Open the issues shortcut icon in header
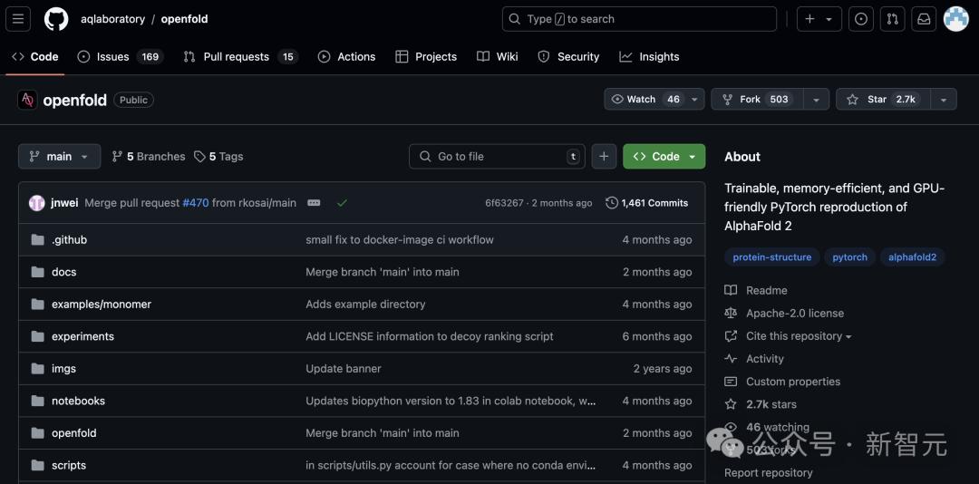 coord(861,19)
